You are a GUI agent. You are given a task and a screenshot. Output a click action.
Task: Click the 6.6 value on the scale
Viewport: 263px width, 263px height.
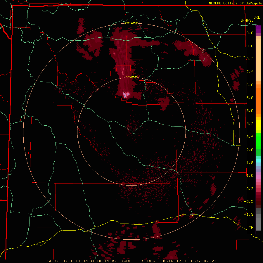(250, 85)
